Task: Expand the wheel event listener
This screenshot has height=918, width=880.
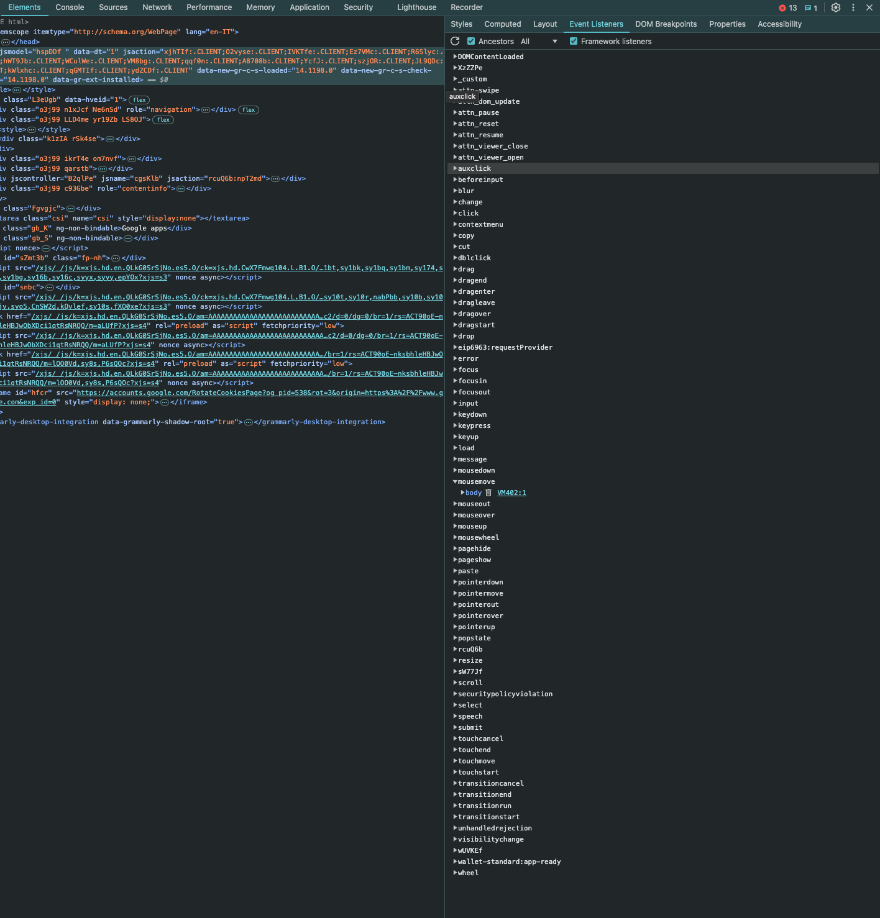Action: [x=455, y=873]
